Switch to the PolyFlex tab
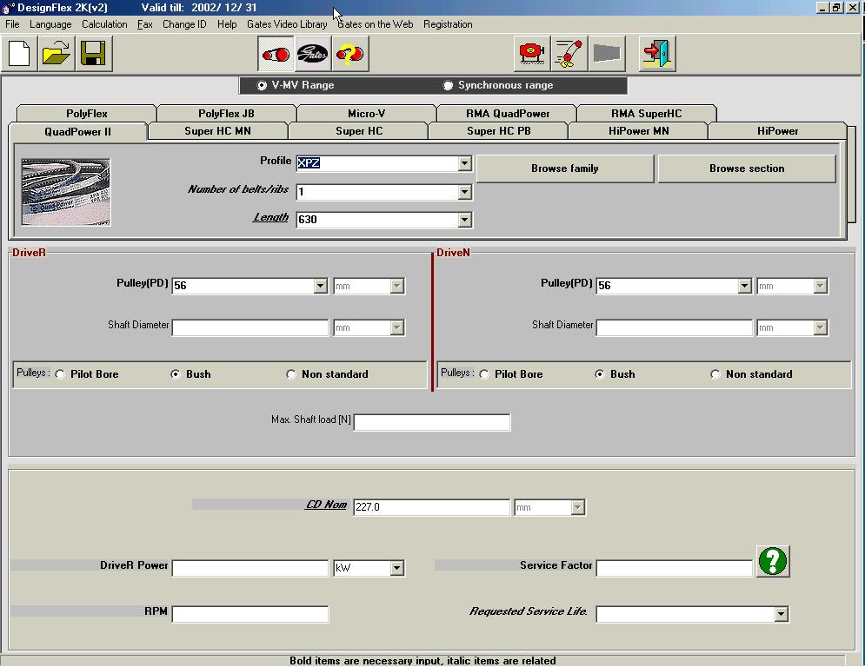Screen dimensions: 865x667 click(87, 114)
